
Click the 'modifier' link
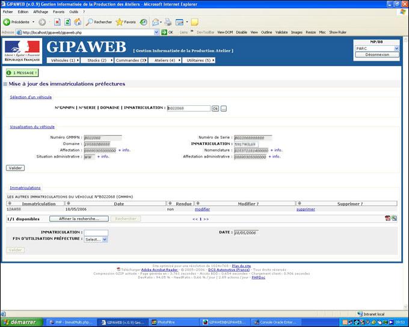pos(202,209)
